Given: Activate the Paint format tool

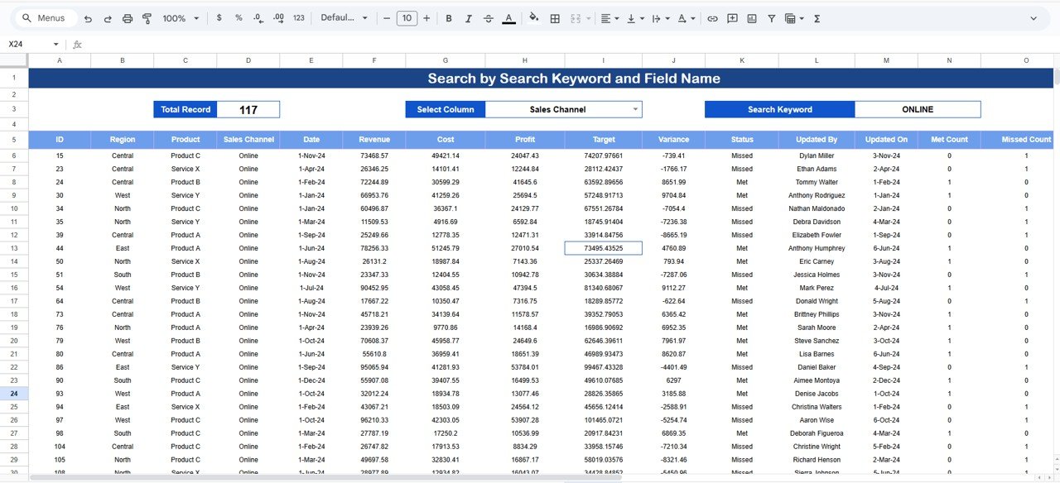Looking at the screenshot, I should [147, 18].
